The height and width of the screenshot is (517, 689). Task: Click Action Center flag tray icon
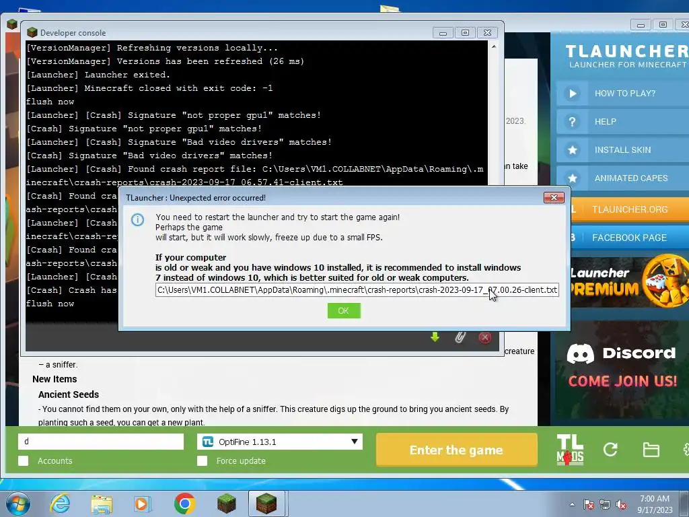589,504
